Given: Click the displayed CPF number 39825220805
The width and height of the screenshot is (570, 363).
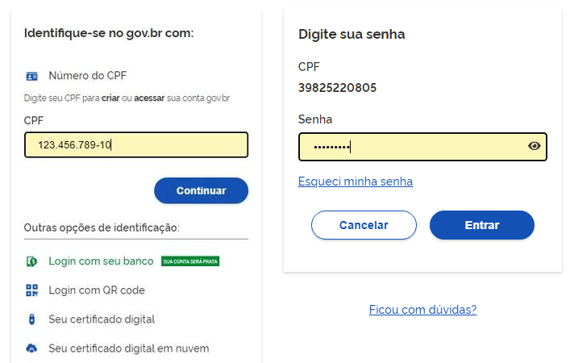Looking at the screenshot, I should coord(337,88).
